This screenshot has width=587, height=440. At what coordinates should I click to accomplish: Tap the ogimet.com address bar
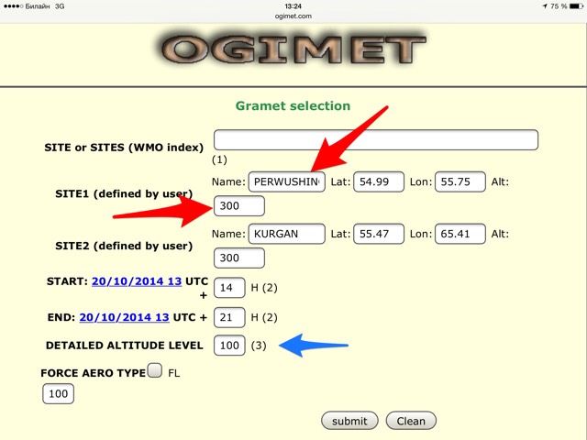pyautogui.click(x=293, y=16)
